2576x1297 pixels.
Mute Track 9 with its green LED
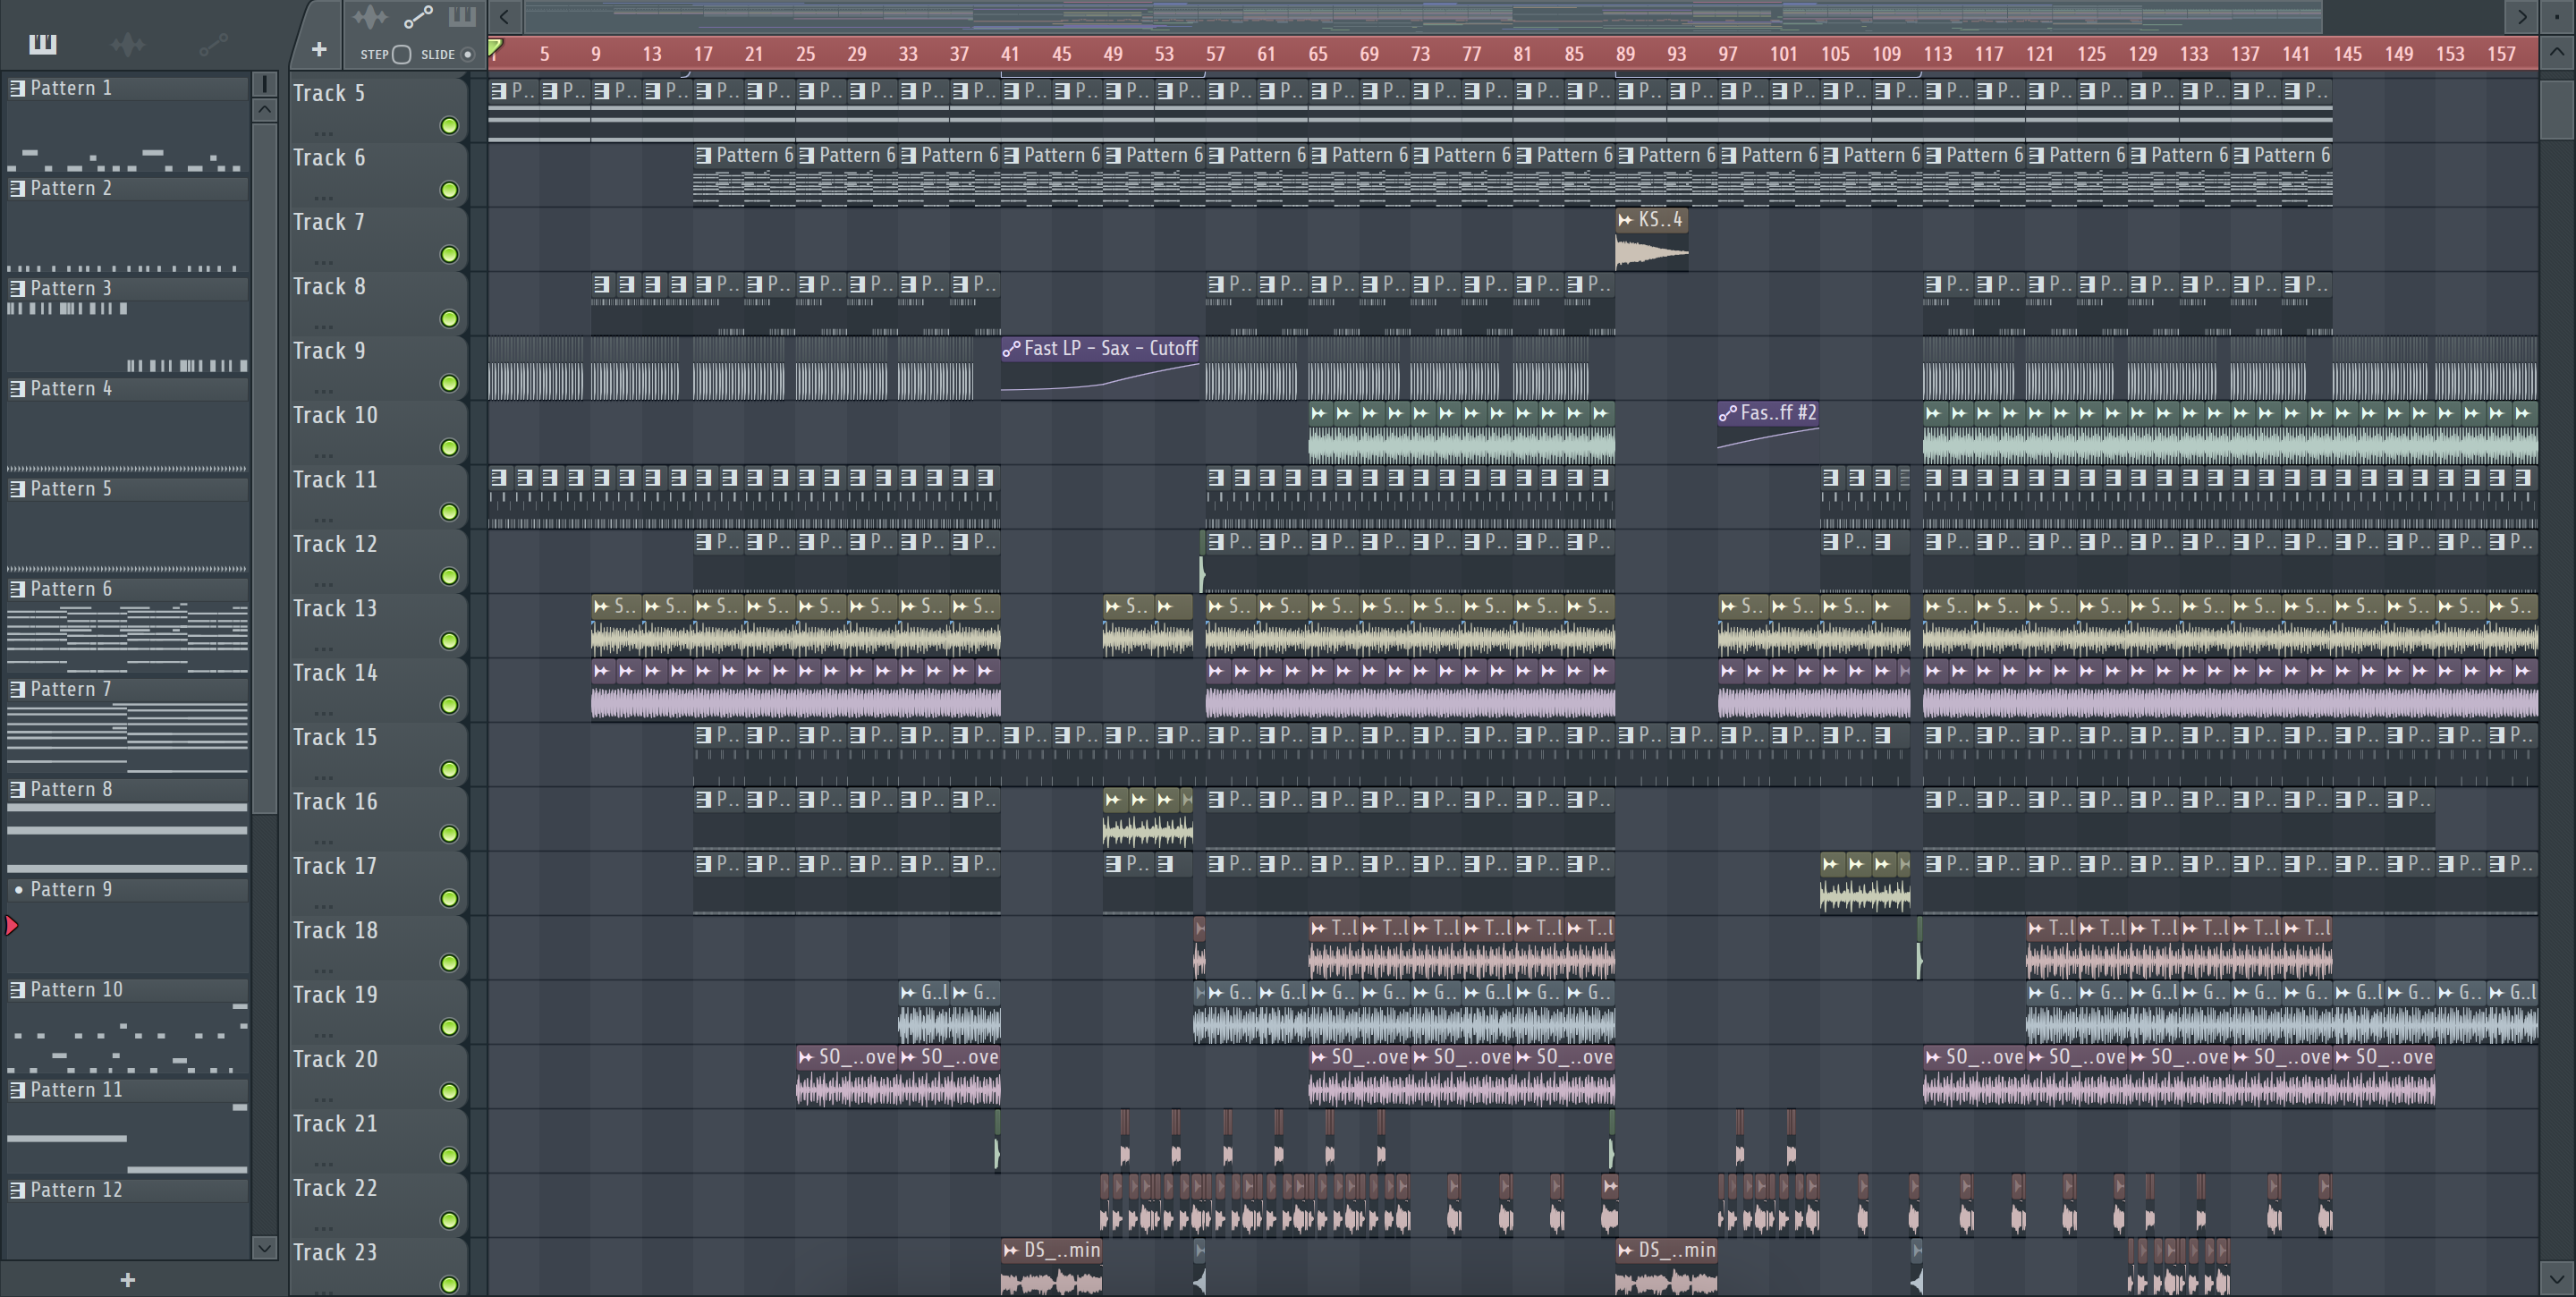tap(449, 383)
